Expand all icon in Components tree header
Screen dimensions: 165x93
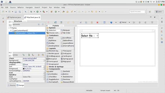pos(39,25)
